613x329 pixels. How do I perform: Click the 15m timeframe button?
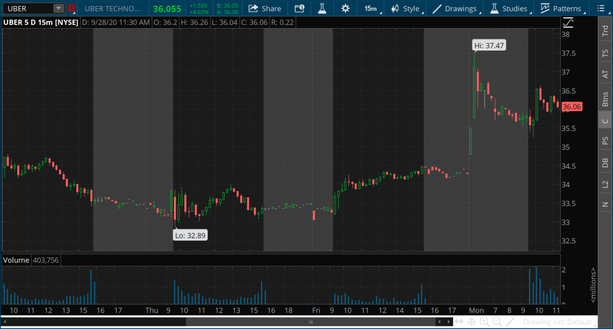tap(370, 9)
